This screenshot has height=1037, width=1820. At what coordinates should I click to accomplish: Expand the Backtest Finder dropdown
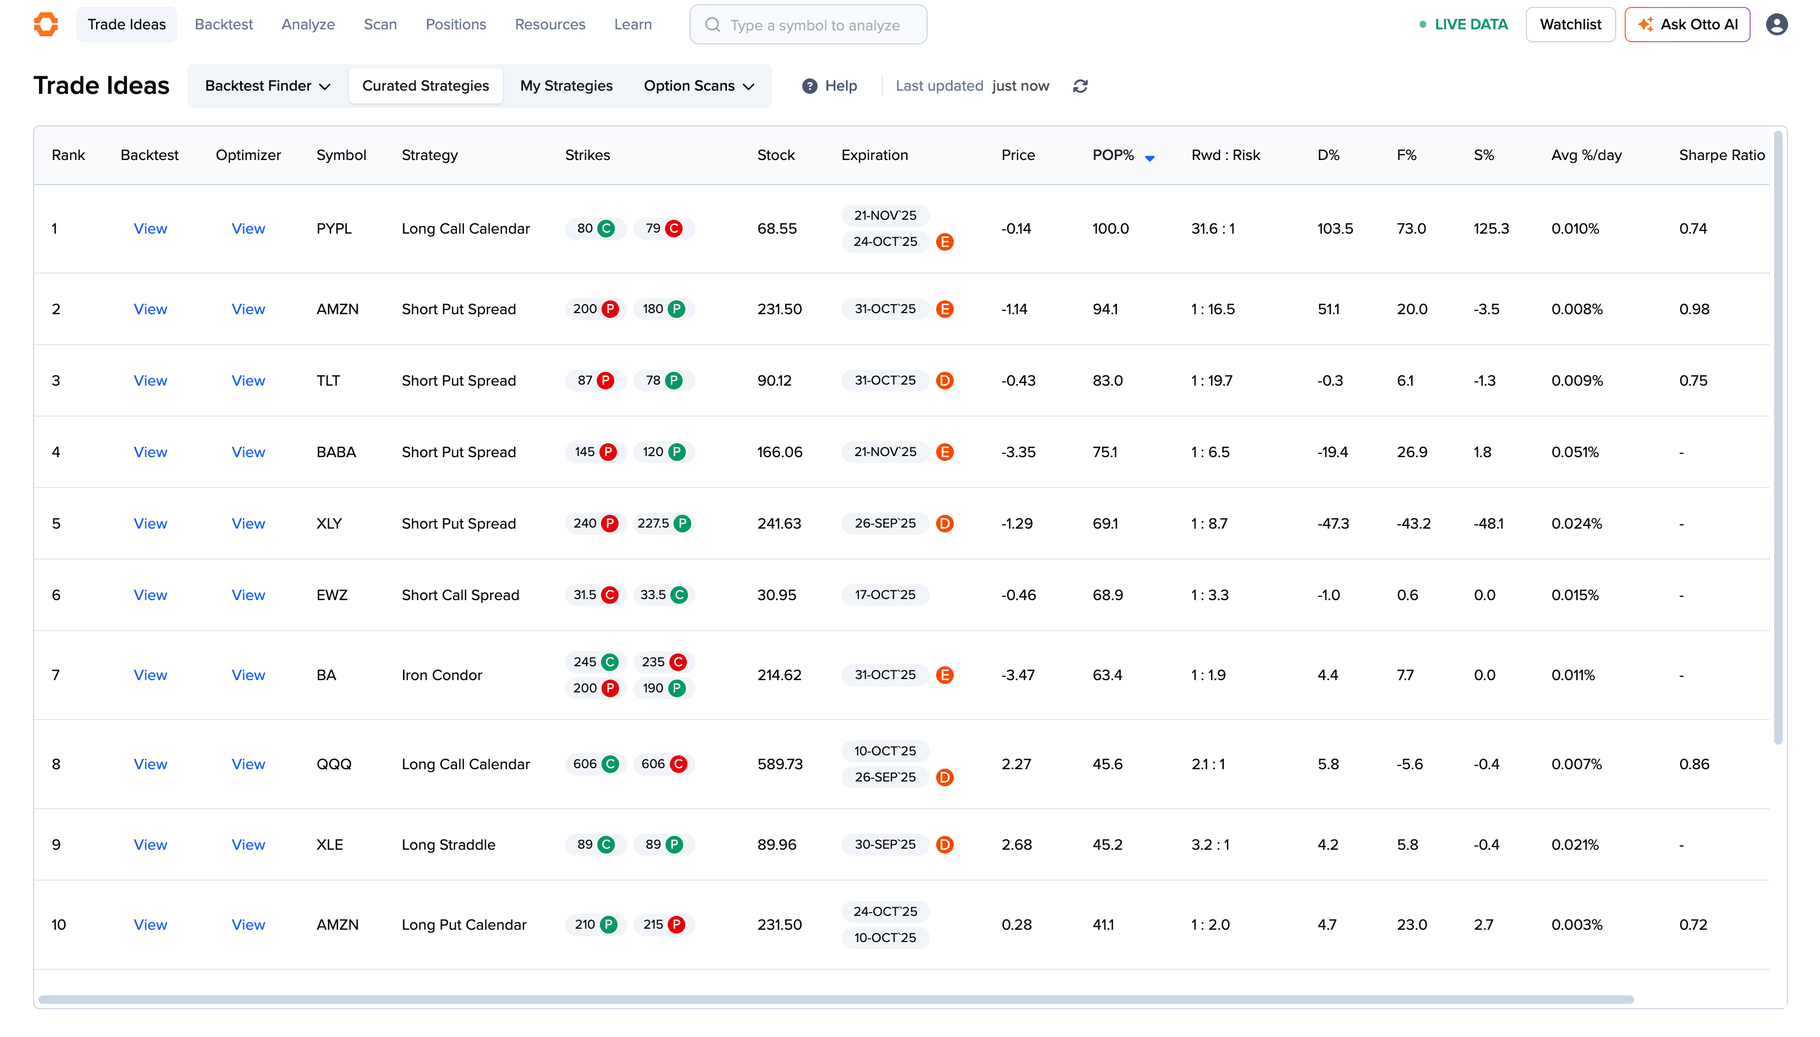tap(267, 86)
